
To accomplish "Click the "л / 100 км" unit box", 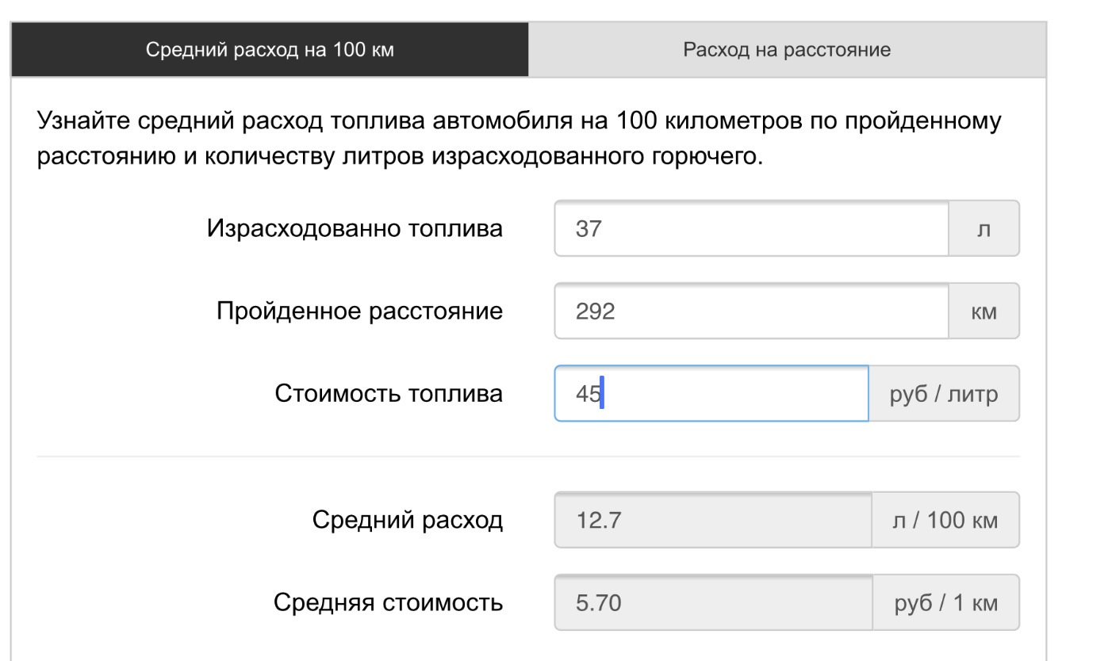I will (945, 521).
